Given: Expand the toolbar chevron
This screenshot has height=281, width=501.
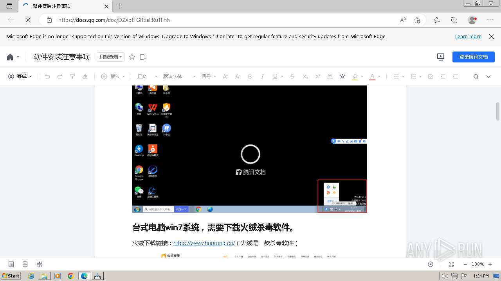Looking at the screenshot, I should (488, 76).
